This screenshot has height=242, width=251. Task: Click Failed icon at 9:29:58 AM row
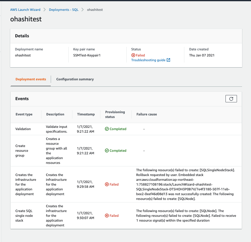[107, 184]
